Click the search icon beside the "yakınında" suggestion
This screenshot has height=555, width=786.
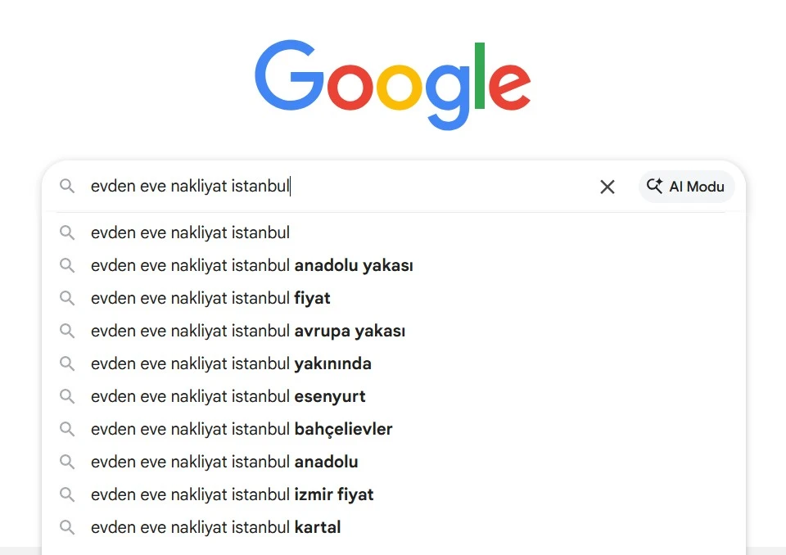coord(67,363)
